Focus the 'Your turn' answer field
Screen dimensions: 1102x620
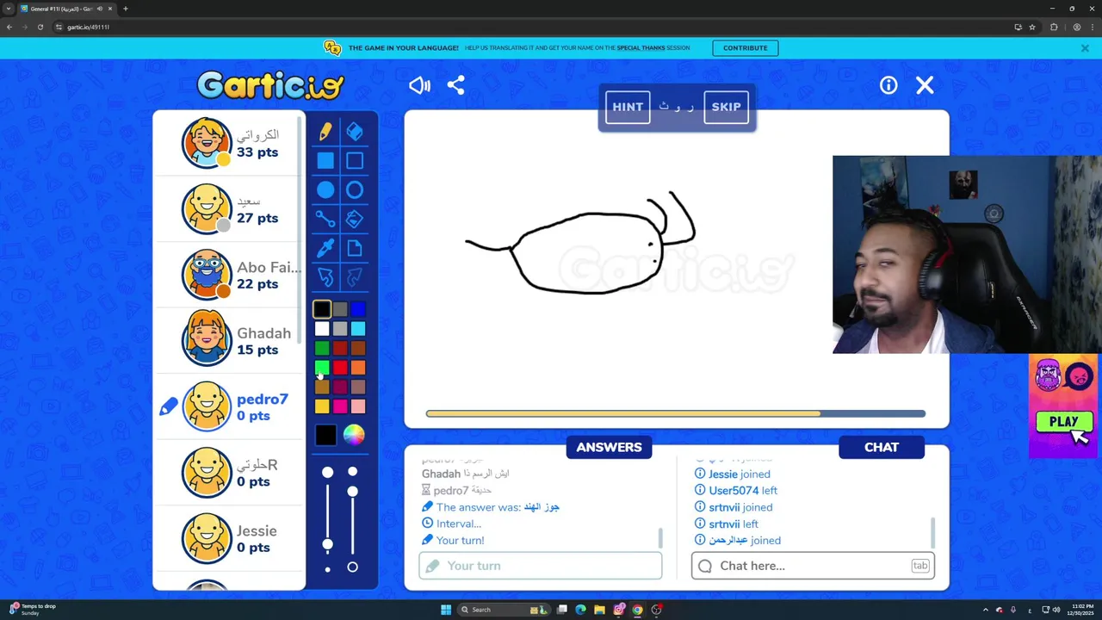click(x=541, y=566)
